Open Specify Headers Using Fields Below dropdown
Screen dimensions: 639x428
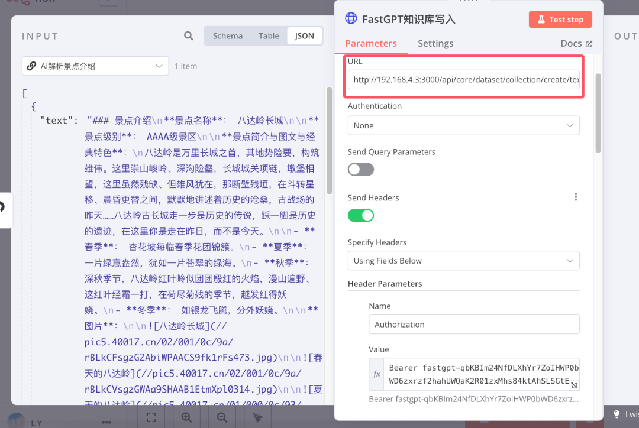(463, 261)
